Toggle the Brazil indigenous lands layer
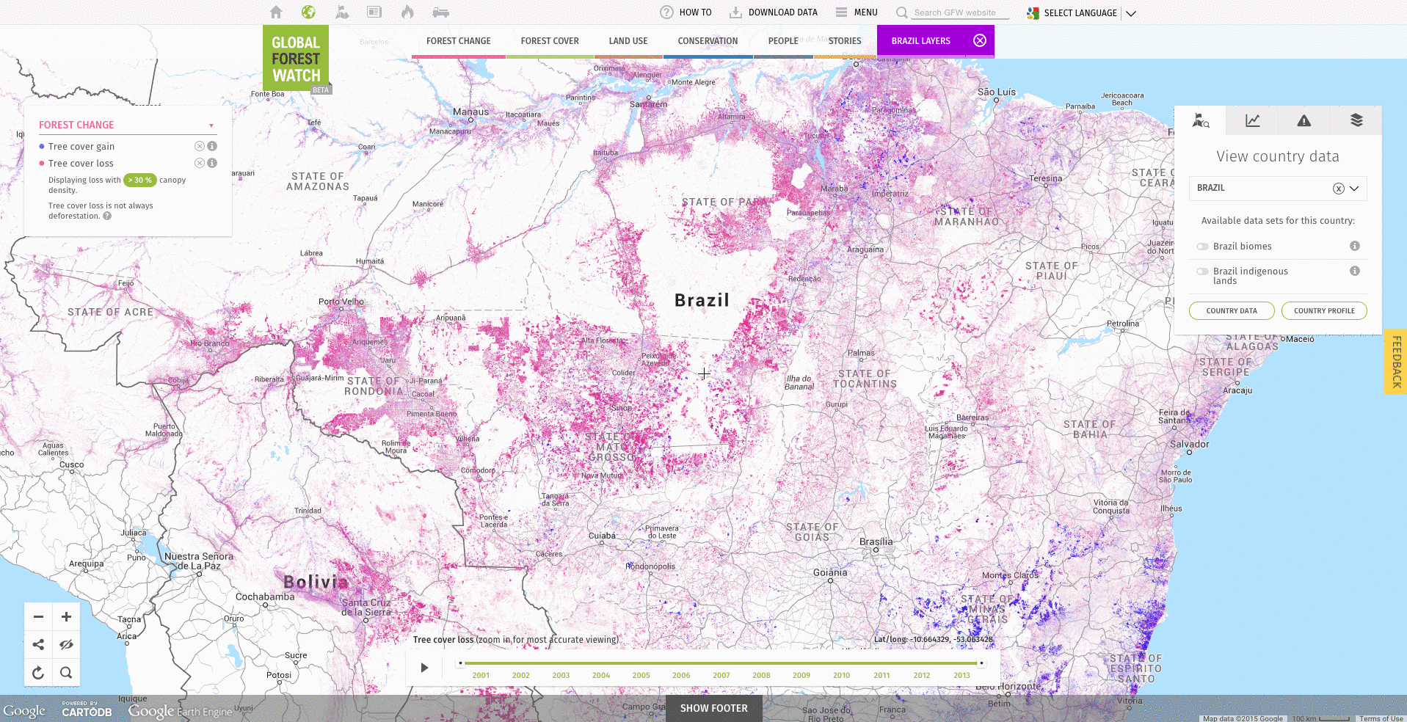This screenshot has width=1407, height=722. click(1202, 271)
